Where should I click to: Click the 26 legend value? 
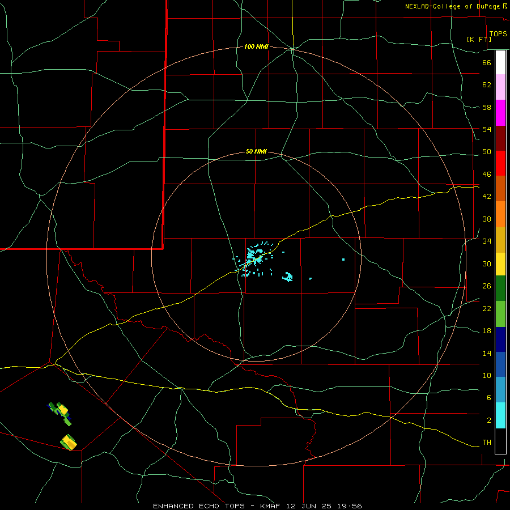[x=487, y=286]
